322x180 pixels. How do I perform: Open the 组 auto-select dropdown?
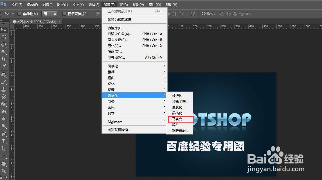(x=49, y=13)
